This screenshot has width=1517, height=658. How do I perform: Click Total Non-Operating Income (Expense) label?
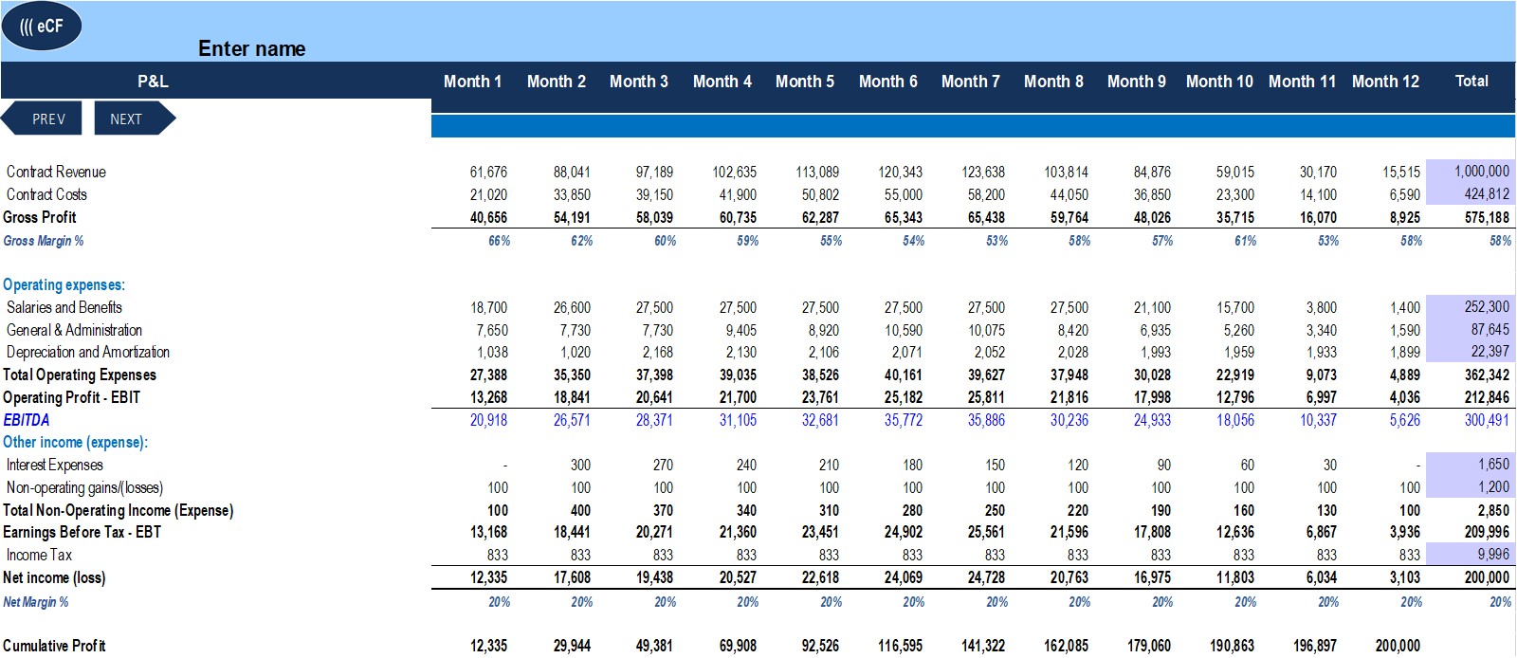coord(118,510)
